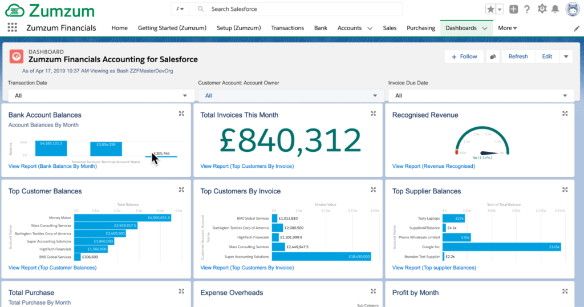Viewport: 584px width, 307px height.
Task: Expand the Top Supplier Balances widget
Action: coord(565,189)
